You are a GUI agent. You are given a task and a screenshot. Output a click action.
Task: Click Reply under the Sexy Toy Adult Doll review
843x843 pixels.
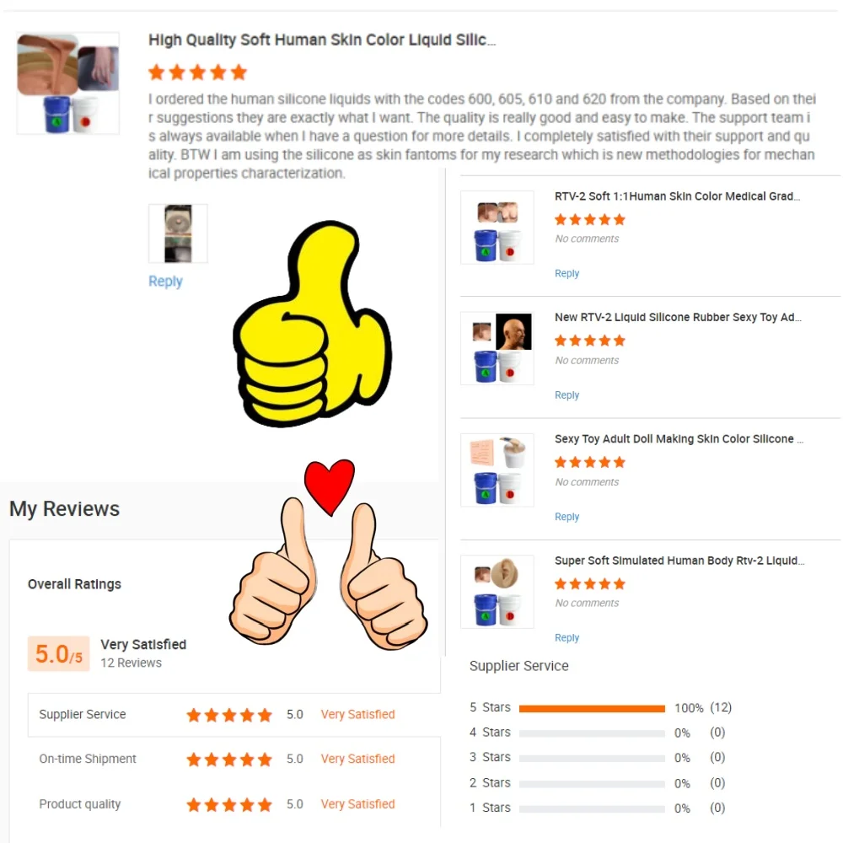coord(566,516)
